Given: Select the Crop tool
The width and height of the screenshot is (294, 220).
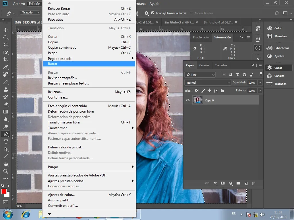Looking at the screenshot, I should pyautogui.click(x=6, y=60).
